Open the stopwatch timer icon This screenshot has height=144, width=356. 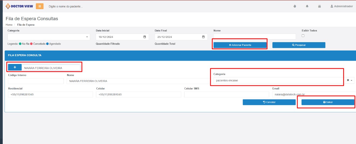(295, 6)
